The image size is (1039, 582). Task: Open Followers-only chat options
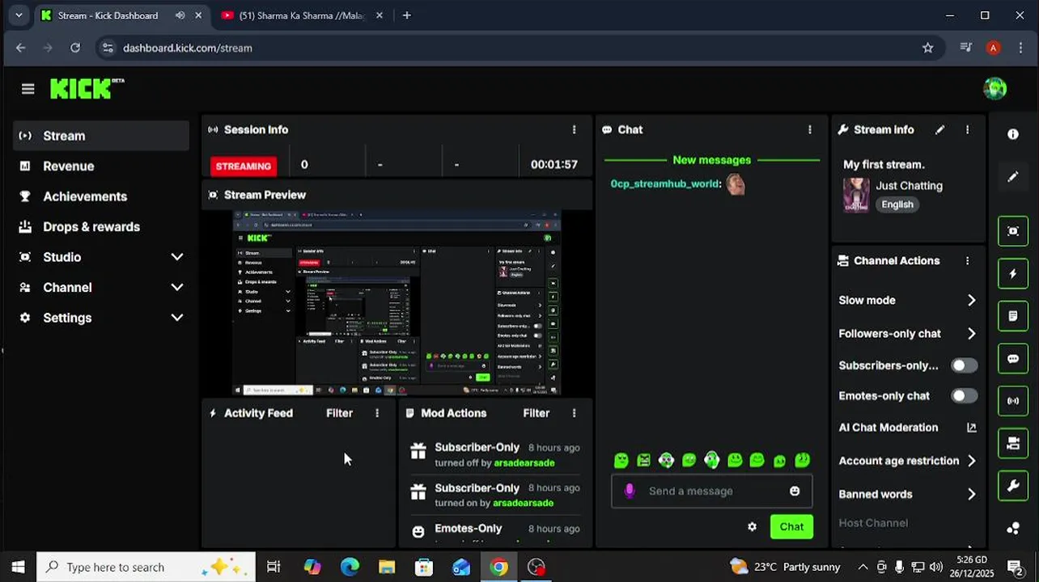(x=908, y=333)
